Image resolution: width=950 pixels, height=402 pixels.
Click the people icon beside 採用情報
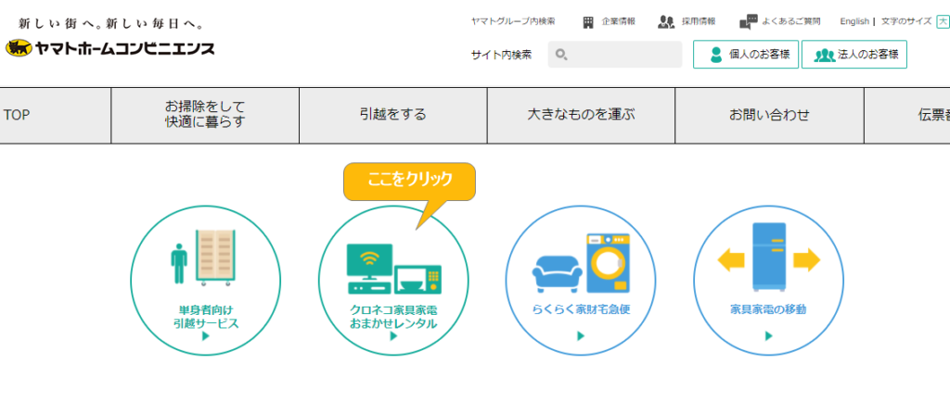point(666,22)
